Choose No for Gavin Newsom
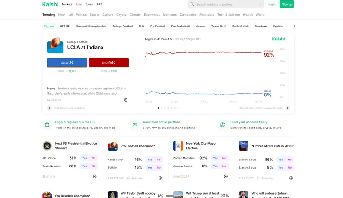343x198 pixels. point(94,166)
